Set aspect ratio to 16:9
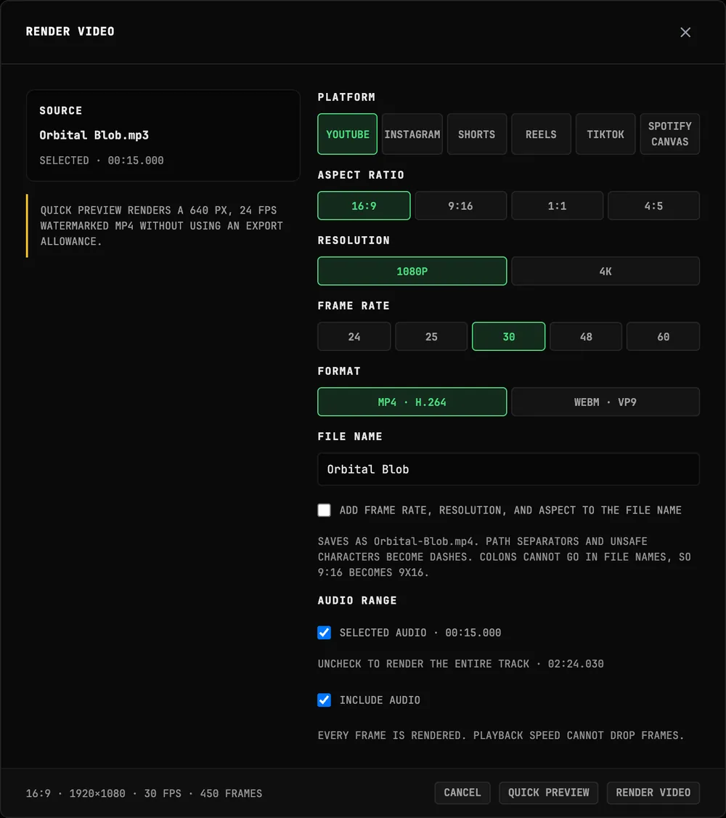Screen dimensions: 726x818 pos(364,206)
